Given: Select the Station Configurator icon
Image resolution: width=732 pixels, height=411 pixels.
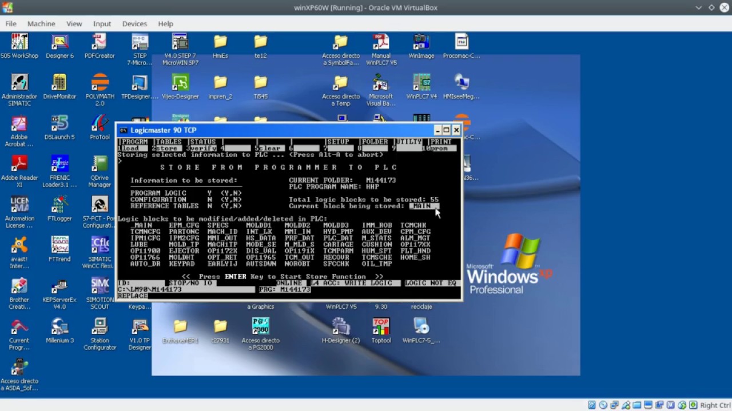Looking at the screenshot, I should [x=100, y=333].
